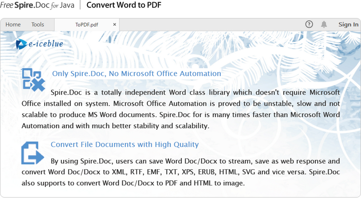Click the no-Office-automation squares icon
This screenshot has width=361, height=198.
(x=33, y=80)
